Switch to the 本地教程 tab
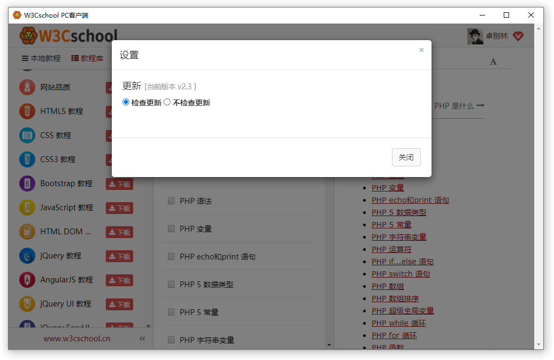 pyautogui.click(x=41, y=58)
